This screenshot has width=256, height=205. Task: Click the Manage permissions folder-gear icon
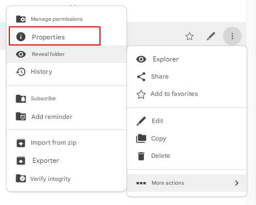(21, 19)
